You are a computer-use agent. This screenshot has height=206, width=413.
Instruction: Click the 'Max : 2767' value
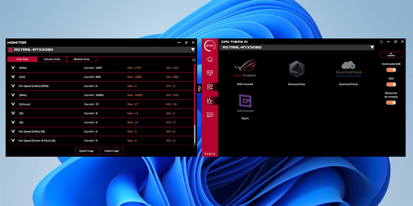pyautogui.click(x=134, y=68)
